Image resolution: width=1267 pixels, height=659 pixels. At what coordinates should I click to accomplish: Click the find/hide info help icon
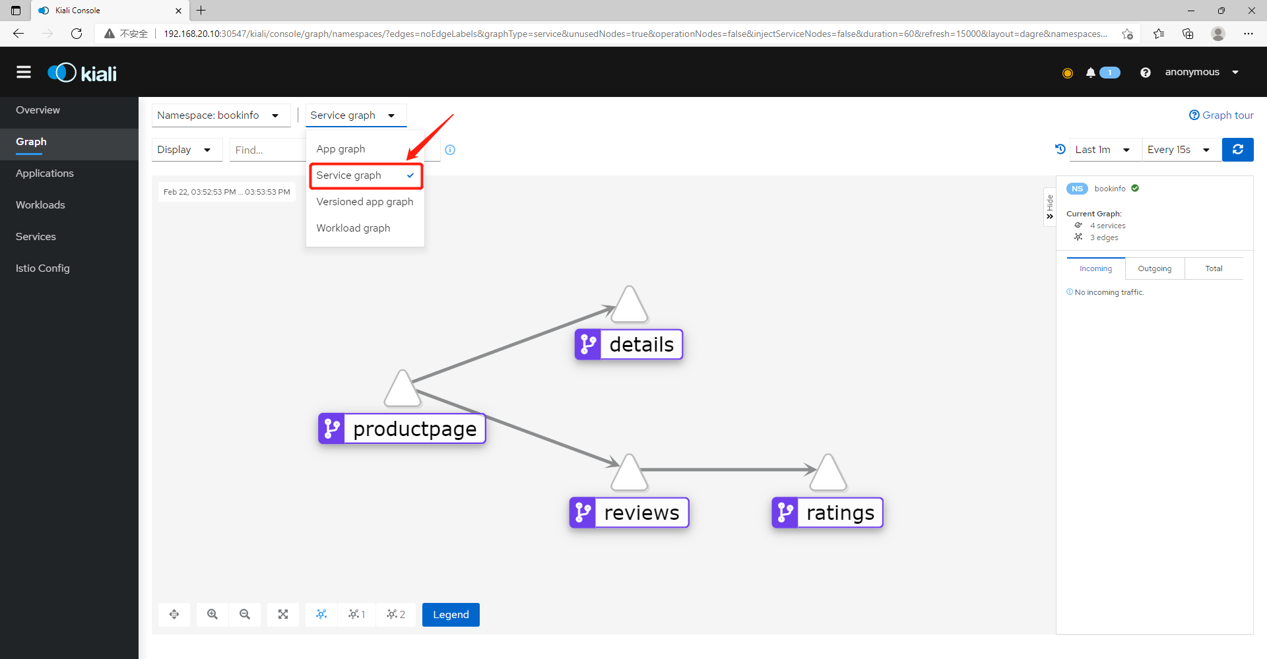coord(450,150)
